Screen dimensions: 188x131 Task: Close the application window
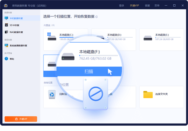[x=183, y=6]
